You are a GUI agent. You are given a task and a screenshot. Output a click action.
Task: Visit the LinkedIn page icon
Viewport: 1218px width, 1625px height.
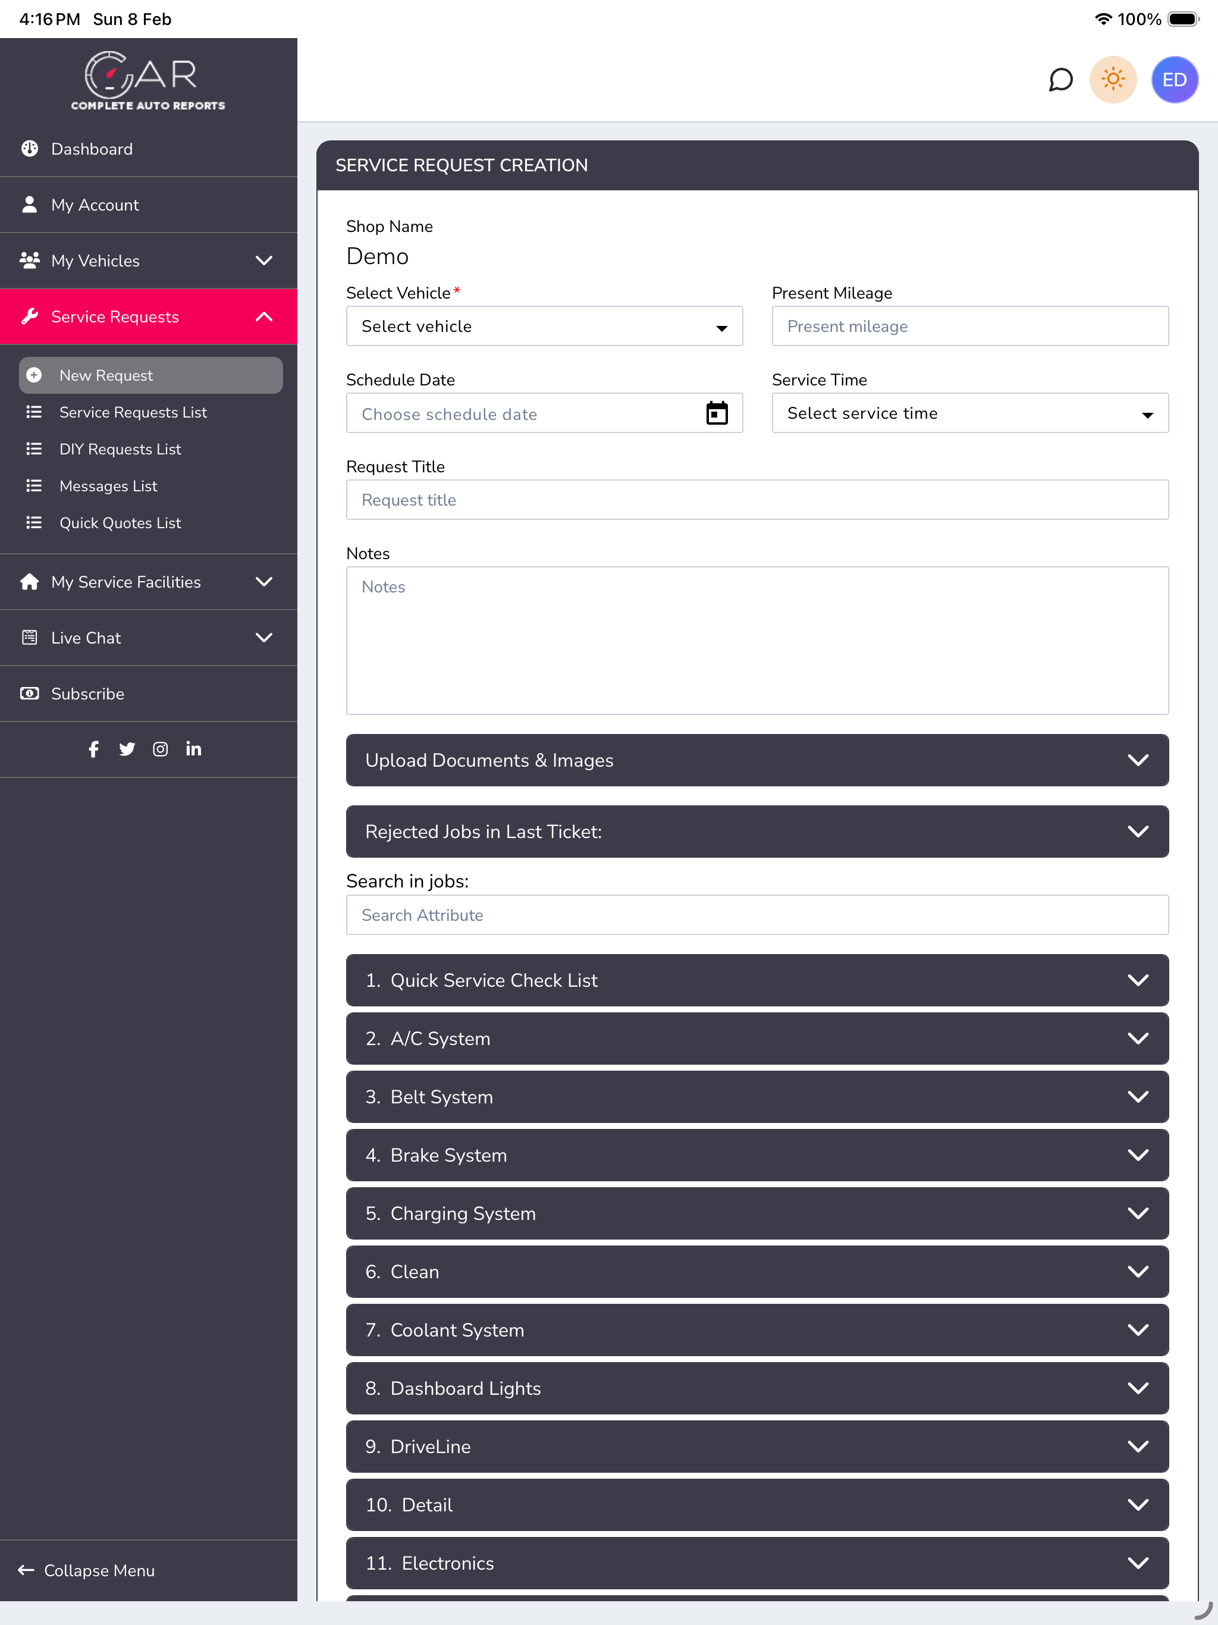click(x=193, y=749)
